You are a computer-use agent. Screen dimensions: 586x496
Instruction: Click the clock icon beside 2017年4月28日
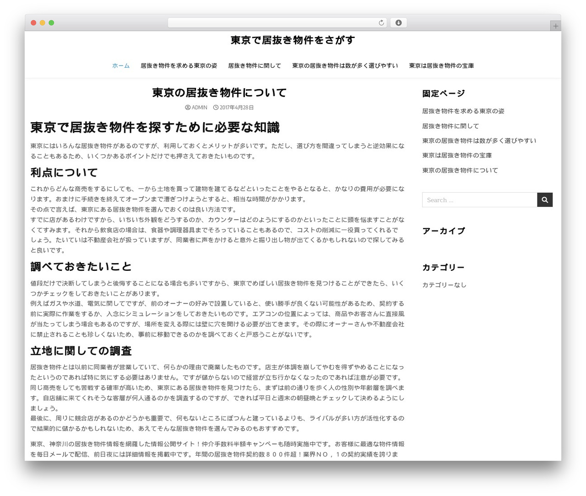[216, 108]
